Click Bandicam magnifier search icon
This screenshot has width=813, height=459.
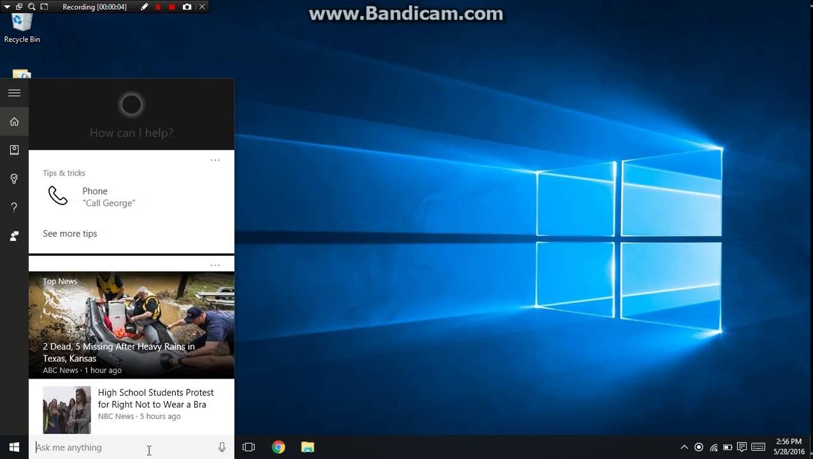click(31, 7)
